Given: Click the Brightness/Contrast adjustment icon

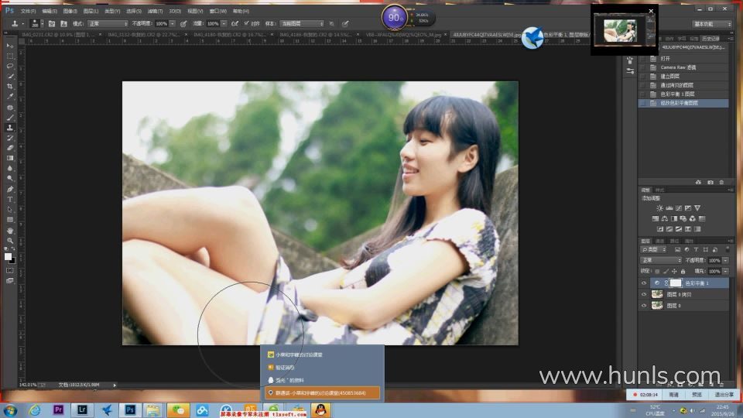Looking at the screenshot, I should pyautogui.click(x=659, y=208).
